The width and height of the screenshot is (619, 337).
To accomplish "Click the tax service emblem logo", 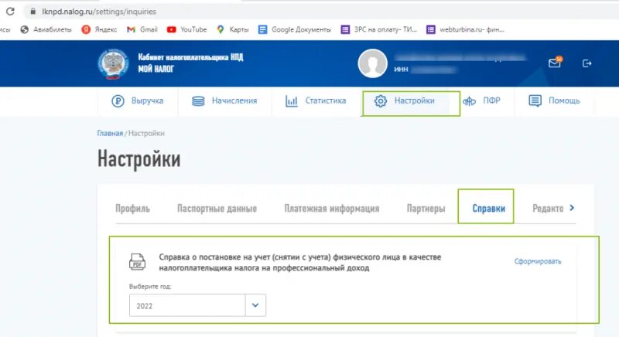I will [113, 64].
